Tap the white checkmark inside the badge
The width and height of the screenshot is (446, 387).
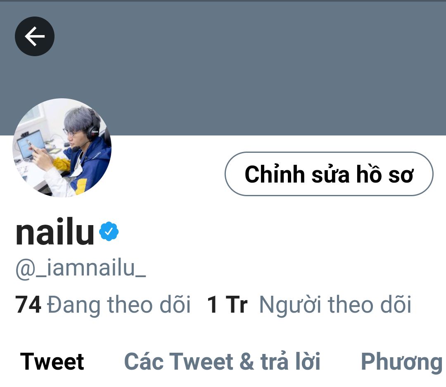(109, 232)
